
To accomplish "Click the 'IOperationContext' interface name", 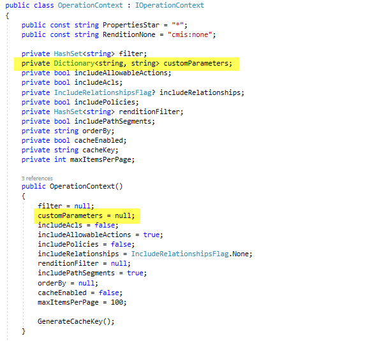I will point(169,5).
